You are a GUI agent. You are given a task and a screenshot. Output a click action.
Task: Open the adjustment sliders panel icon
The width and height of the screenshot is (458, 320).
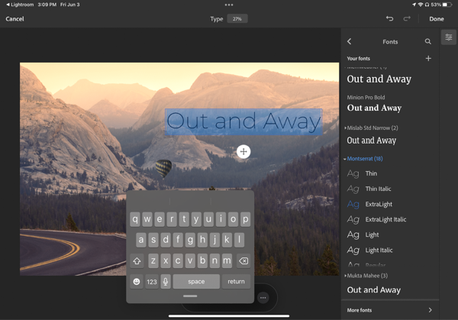449,37
